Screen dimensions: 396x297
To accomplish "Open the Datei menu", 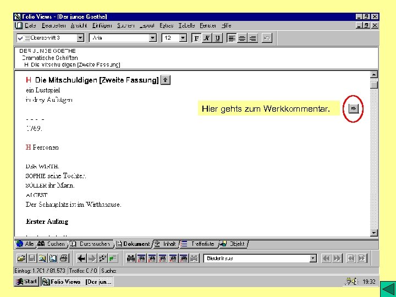I will [30, 25].
